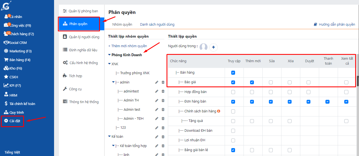
Task: Open Hướng dẫn phân quyền guide link
Action: point(334,25)
